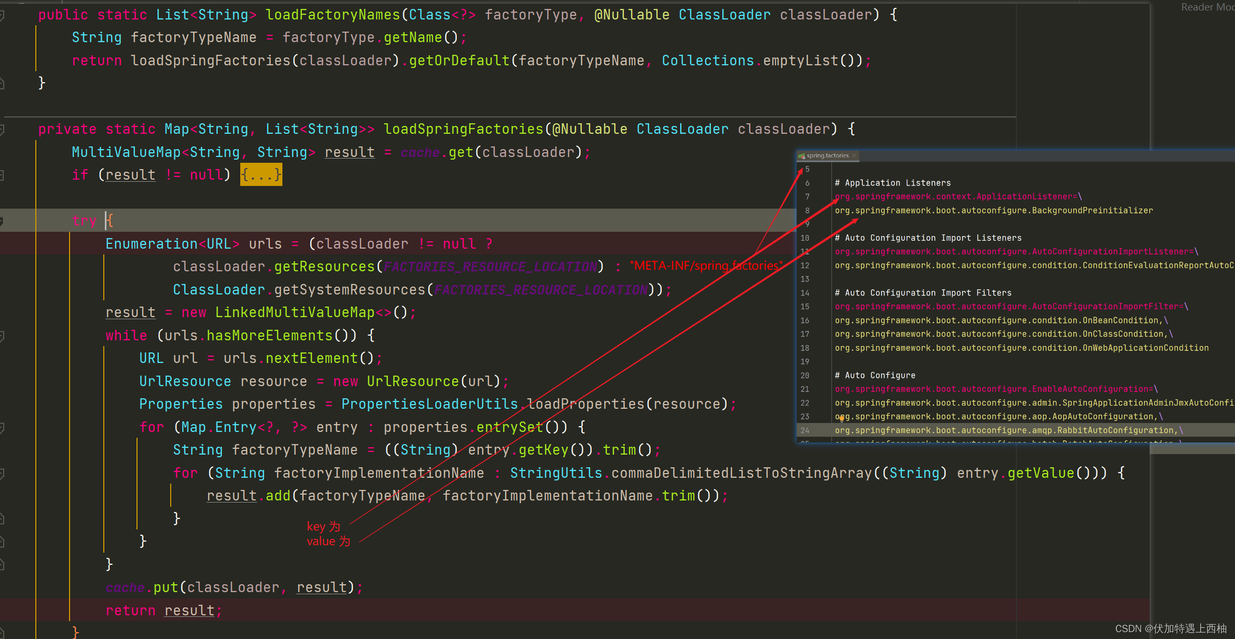Click FACTORIES_RESOURCE_LOCATION in getResources call
Image resolution: width=1235 pixels, height=639 pixels.
pyautogui.click(x=491, y=267)
